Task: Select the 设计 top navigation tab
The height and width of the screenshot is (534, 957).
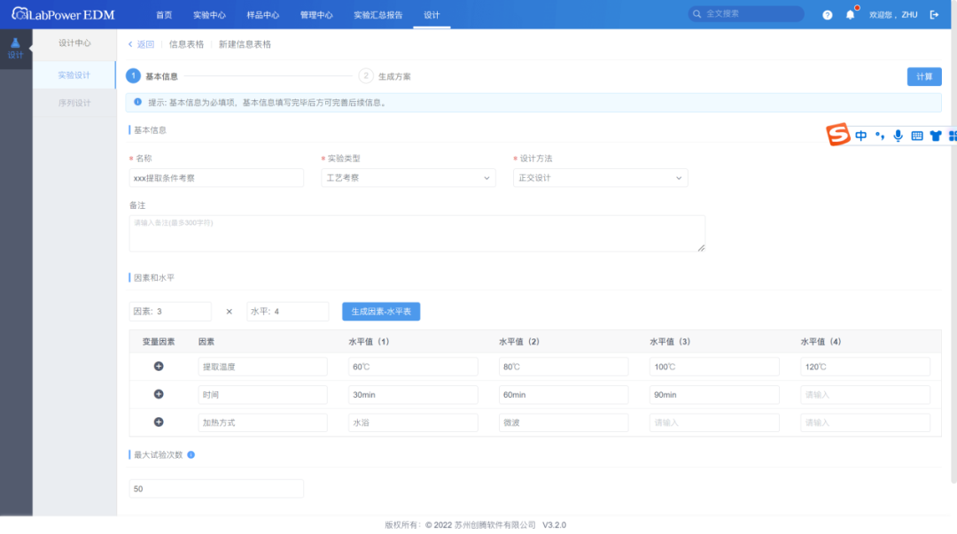Action: (432, 15)
